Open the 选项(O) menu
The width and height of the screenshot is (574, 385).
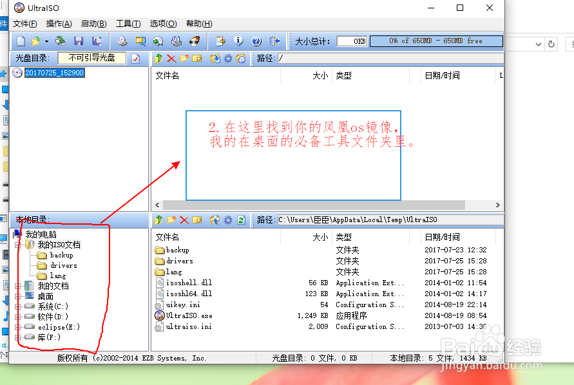click(x=163, y=24)
